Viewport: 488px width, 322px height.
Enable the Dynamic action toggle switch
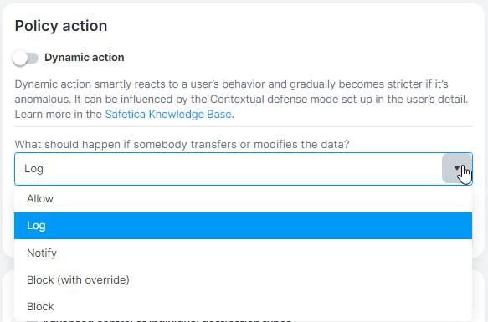point(25,58)
